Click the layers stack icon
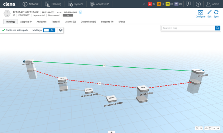Image resolution: width=223 pixels, height=133 pixels. [61, 30]
